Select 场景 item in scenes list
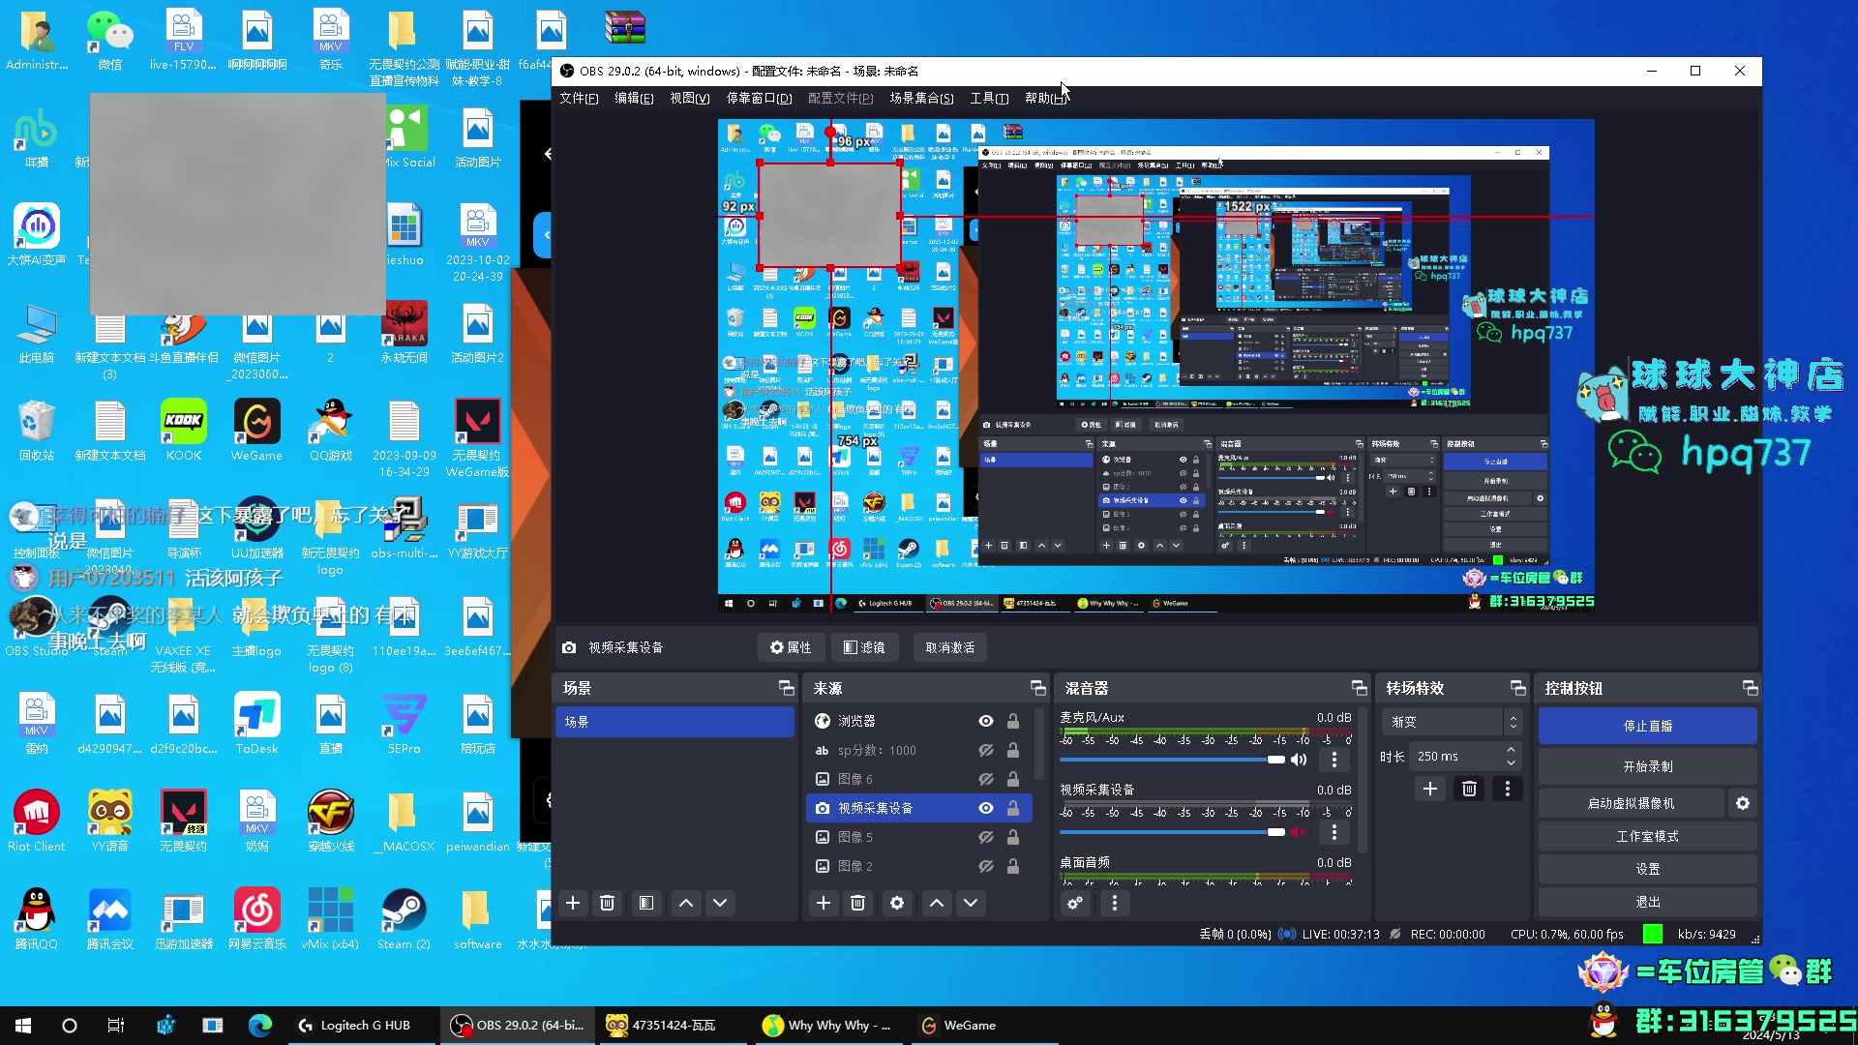This screenshot has width=1858, height=1045. coord(674,722)
